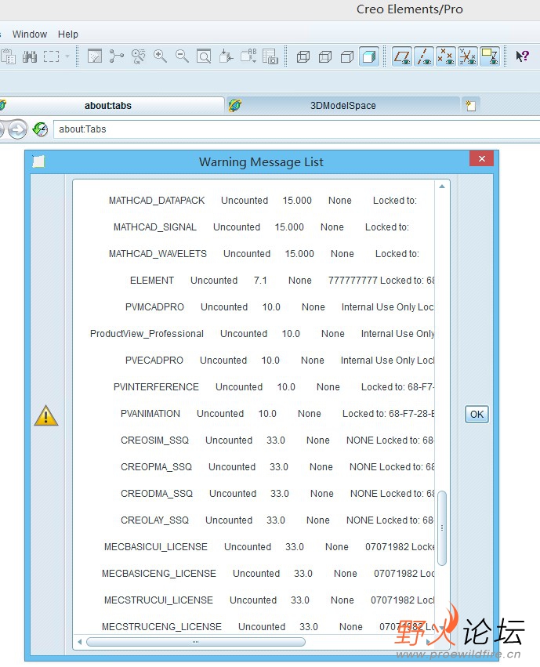Click the Paste clipboard icon
540x667 pixels.
pyautogui.click(x=8, y=56)
